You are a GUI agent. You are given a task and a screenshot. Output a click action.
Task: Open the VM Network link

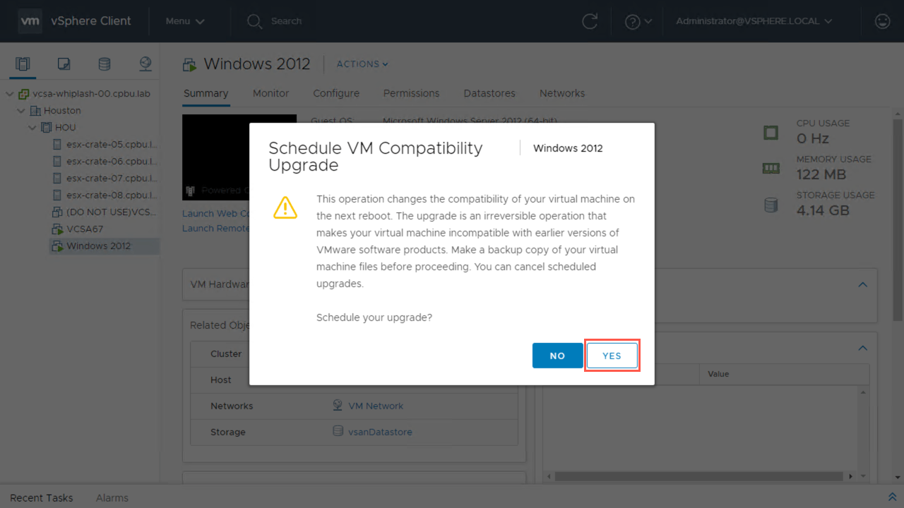point(376,406)
